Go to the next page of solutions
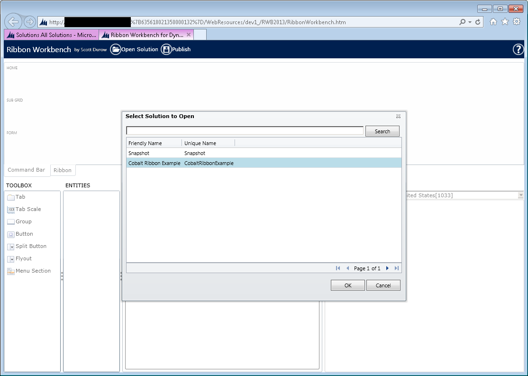 pos(387,268)
